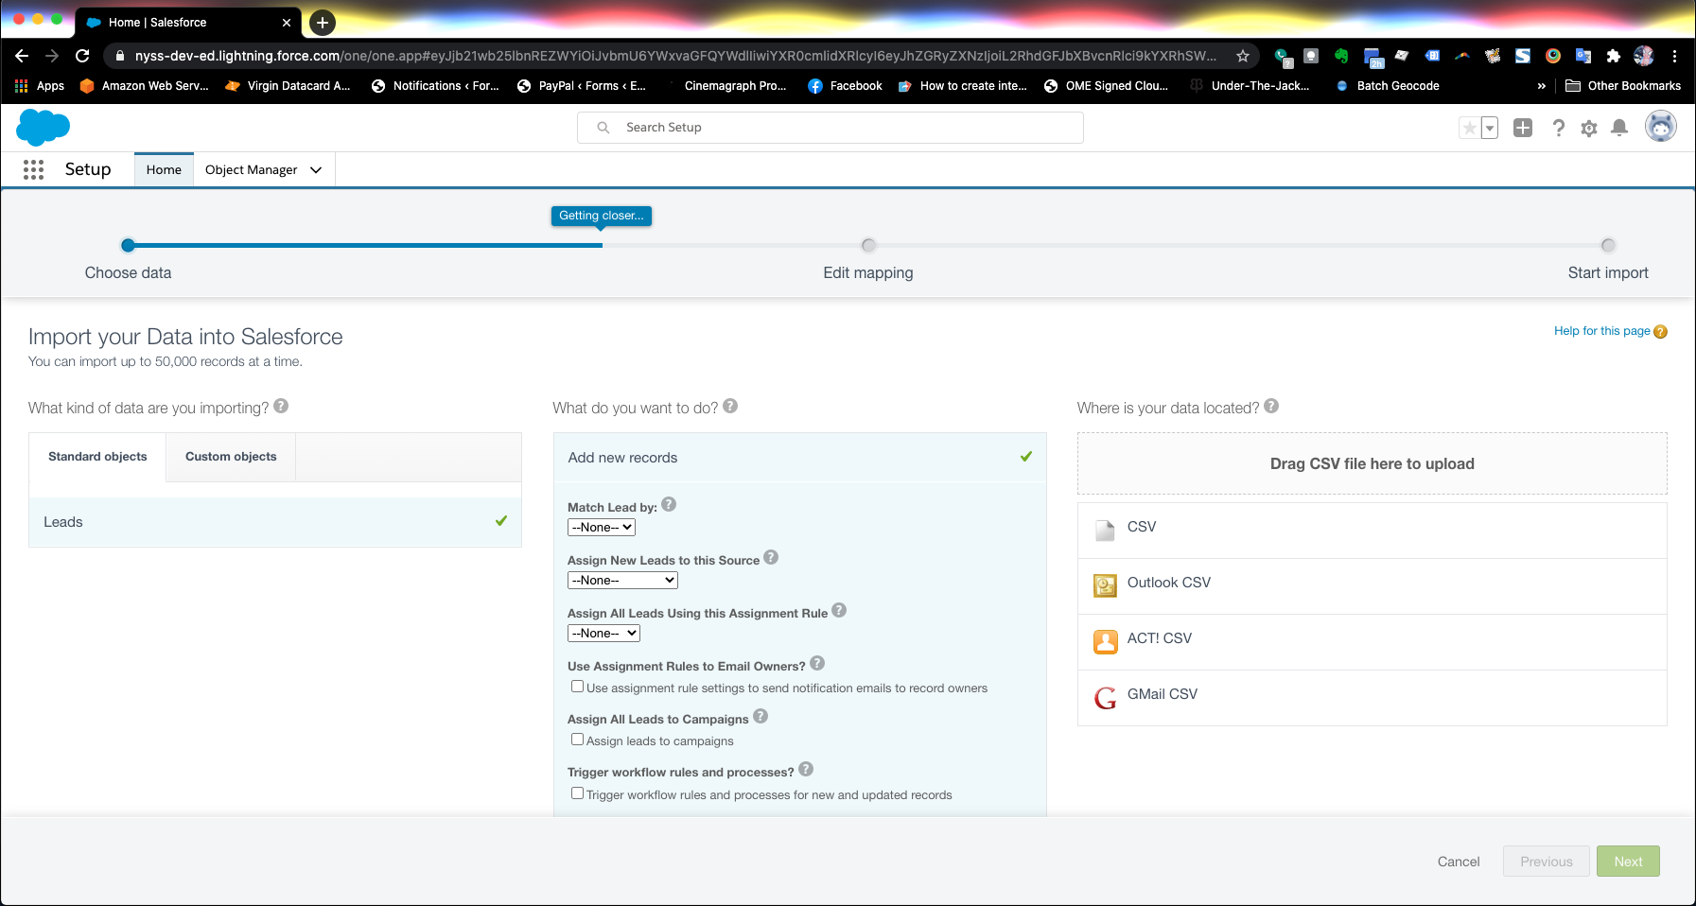1696x906 pixels.
Task: Focus the Search Setup field
Action: [x=831, y=128]
